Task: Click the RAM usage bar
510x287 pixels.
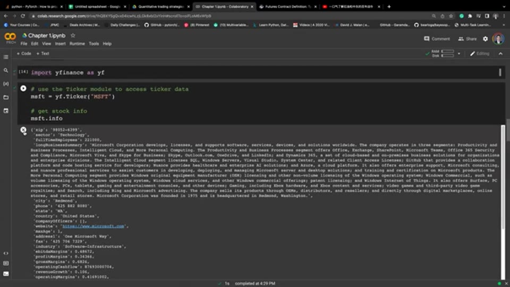Action: 447,52
